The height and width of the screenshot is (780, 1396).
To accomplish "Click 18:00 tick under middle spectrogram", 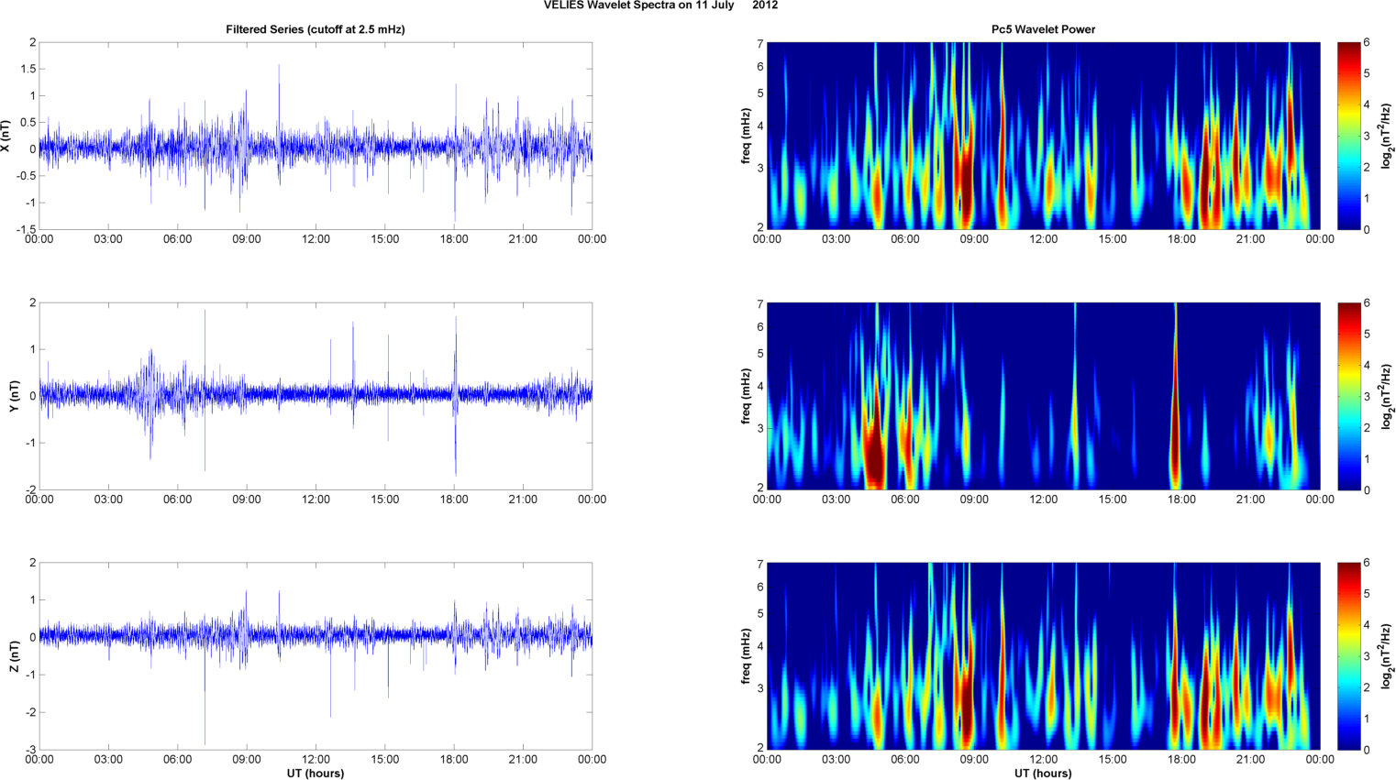I will tap(1181, 500).
